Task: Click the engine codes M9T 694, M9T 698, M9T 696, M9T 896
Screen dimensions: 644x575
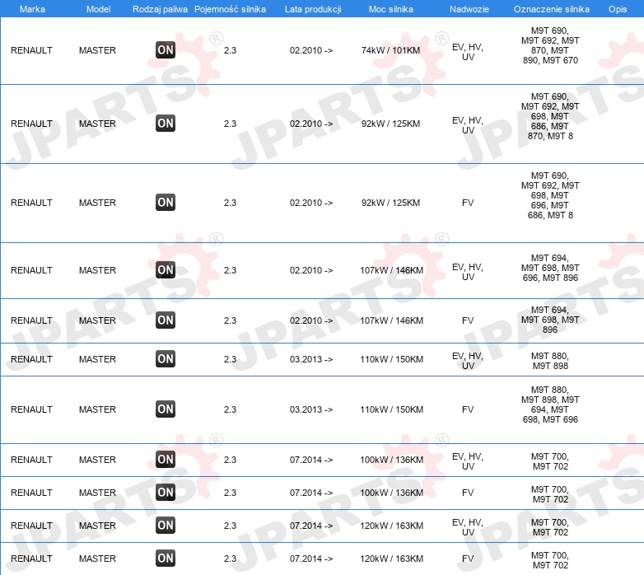Action: 550,268
